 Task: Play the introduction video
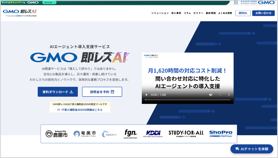pyautogui.click(x=147, y=95)
